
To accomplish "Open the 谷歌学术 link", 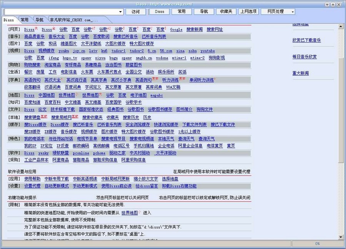I will pos(133,102).
